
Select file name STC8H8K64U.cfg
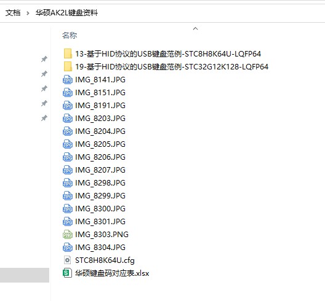tap(105, 260)
